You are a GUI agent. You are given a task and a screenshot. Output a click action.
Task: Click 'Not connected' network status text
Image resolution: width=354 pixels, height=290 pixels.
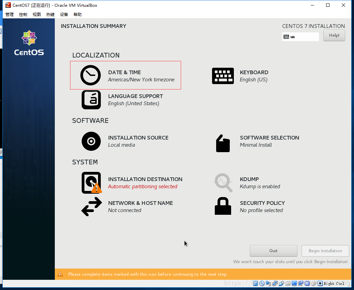(x=125, y=210)
